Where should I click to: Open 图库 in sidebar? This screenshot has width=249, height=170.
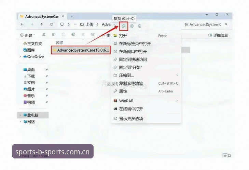[x=29, y=50]
